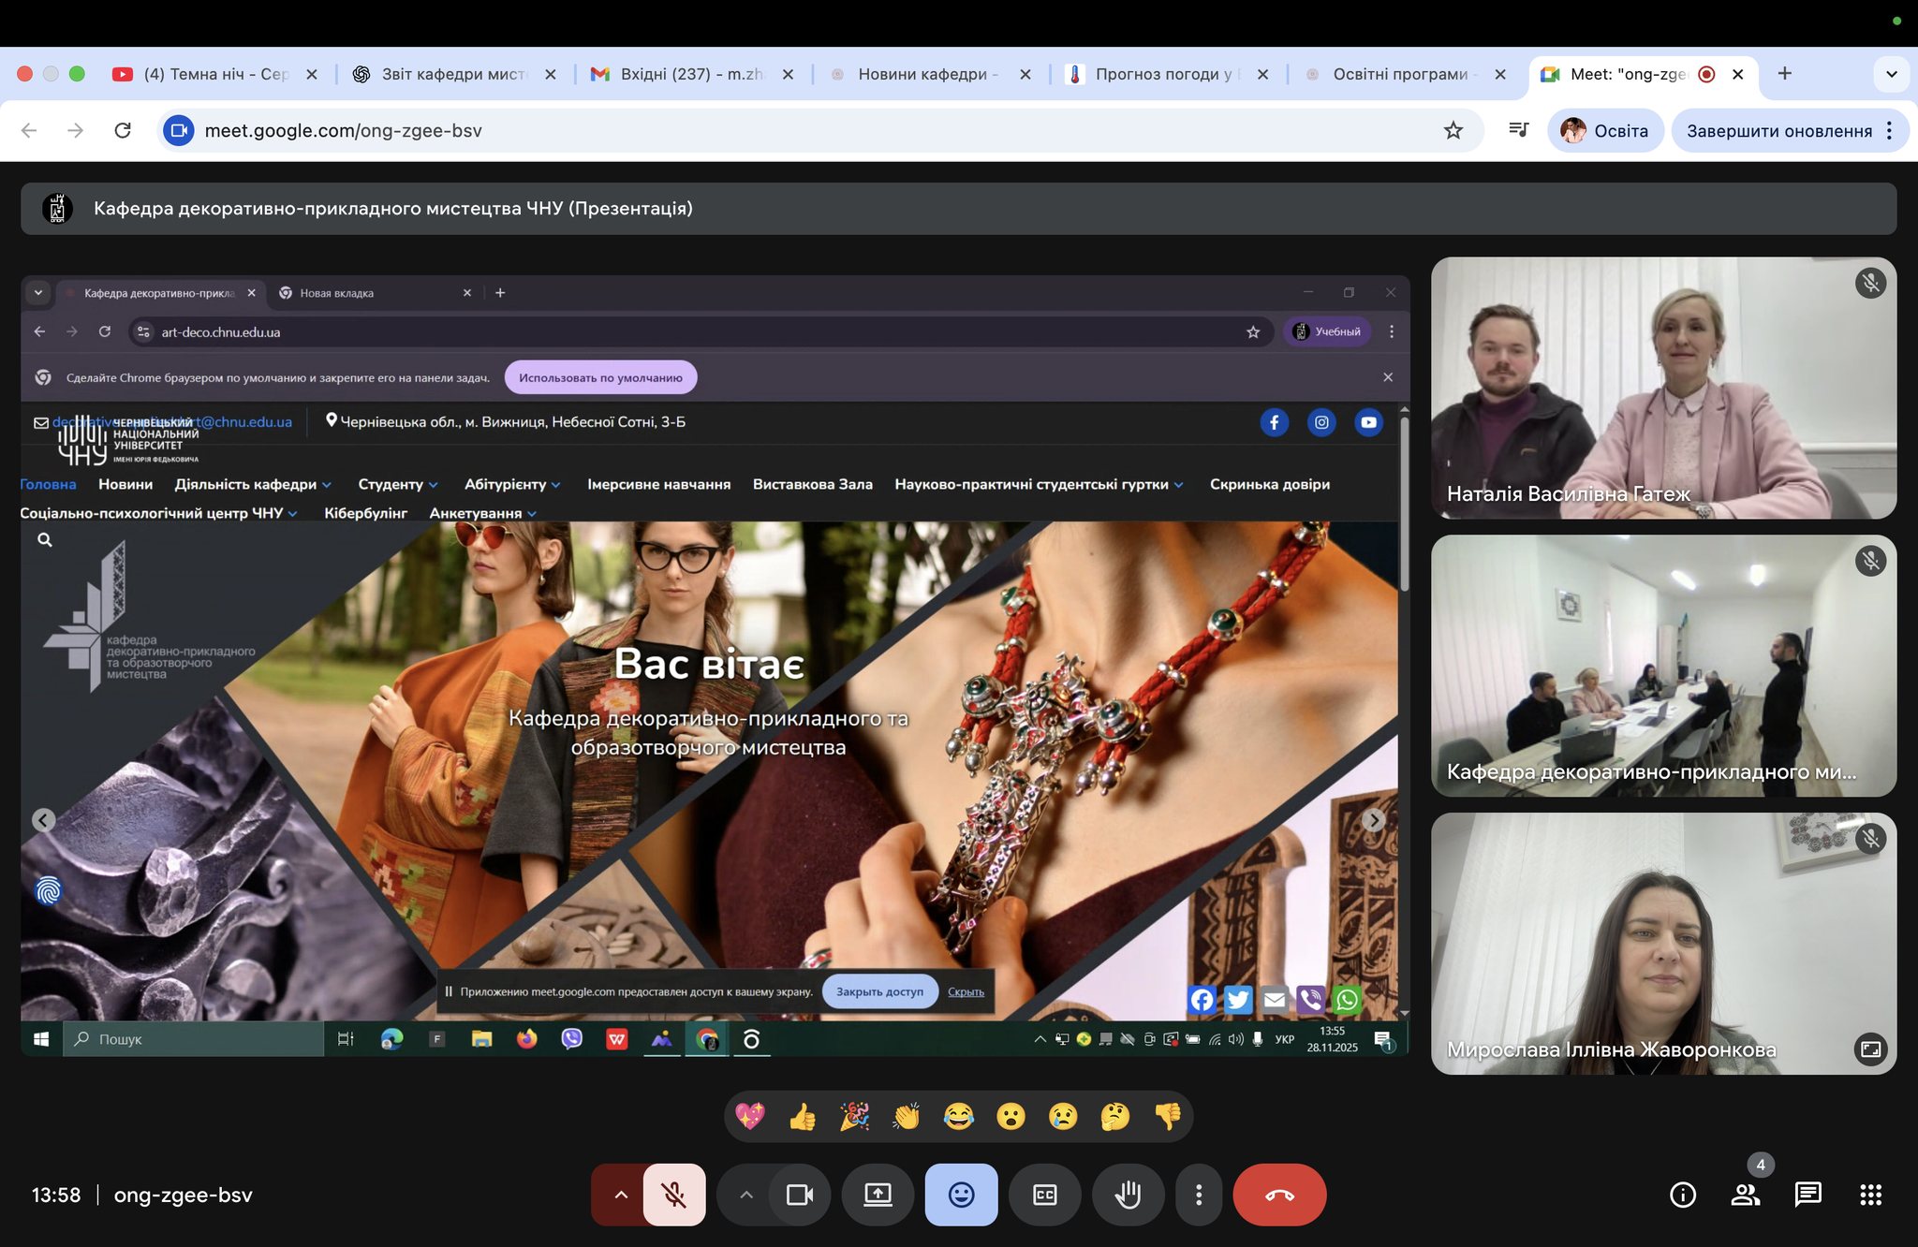This screenshot has width=1918, height=1247.
Task: Expand audio settings chevron beside microphone
Action: coord(620,1195)
